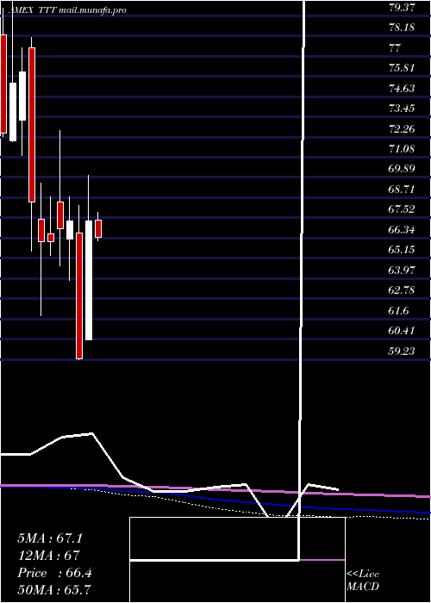
Task: Click the 5MA : 67.1 reading
Action: tap(50, 538)
